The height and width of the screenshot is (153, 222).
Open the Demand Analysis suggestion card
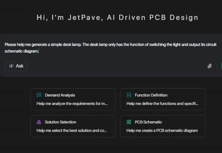pyautogui.click(x=73, y=99)
